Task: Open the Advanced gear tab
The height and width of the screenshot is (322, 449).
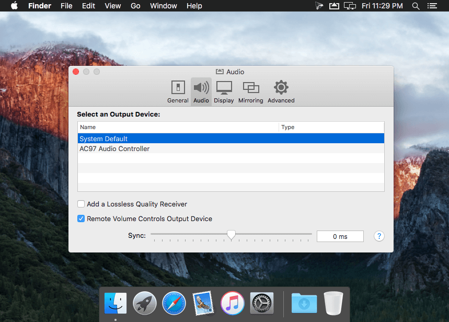Action: 281,91
